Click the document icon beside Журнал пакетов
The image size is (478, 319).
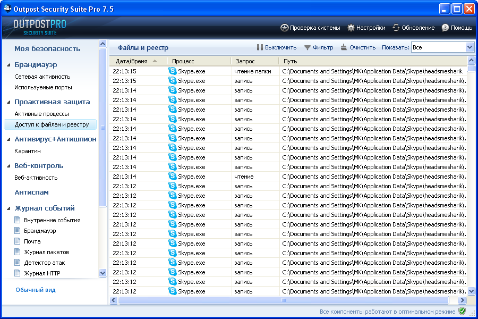tap(18, 252)
